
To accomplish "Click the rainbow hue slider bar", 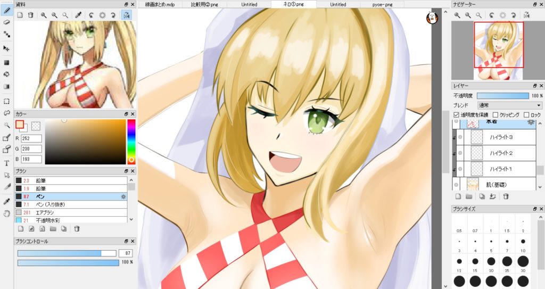I will pyautogui.click(x=131, y=141).
